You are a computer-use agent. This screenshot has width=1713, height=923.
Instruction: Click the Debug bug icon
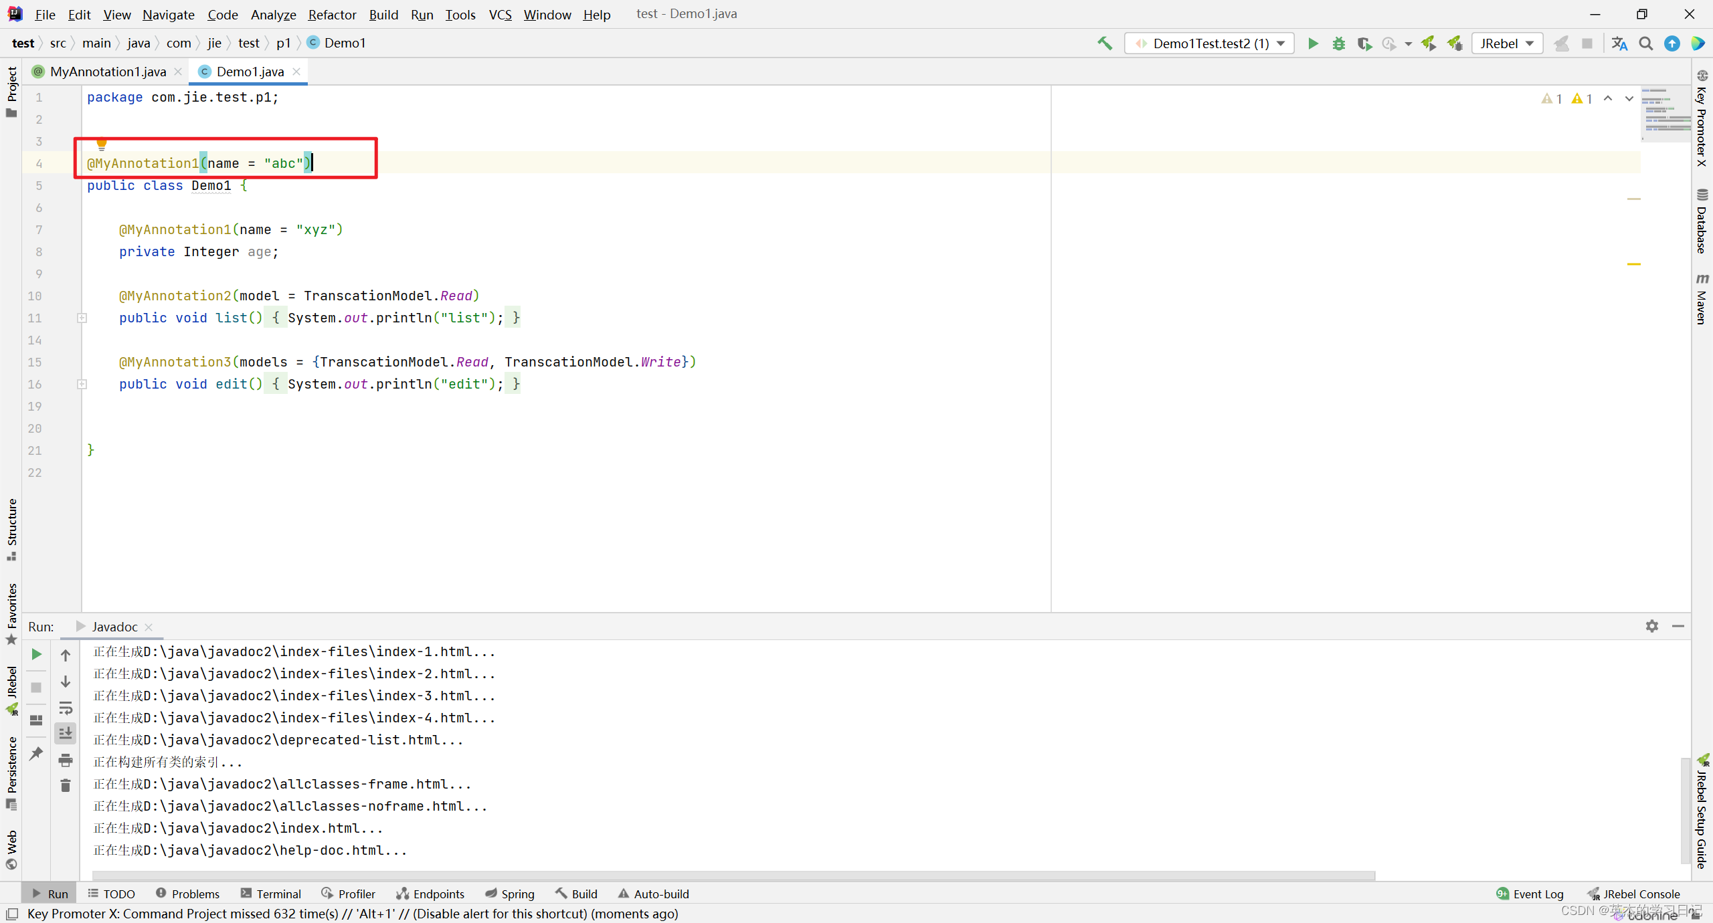click(x=1338, y=43)
